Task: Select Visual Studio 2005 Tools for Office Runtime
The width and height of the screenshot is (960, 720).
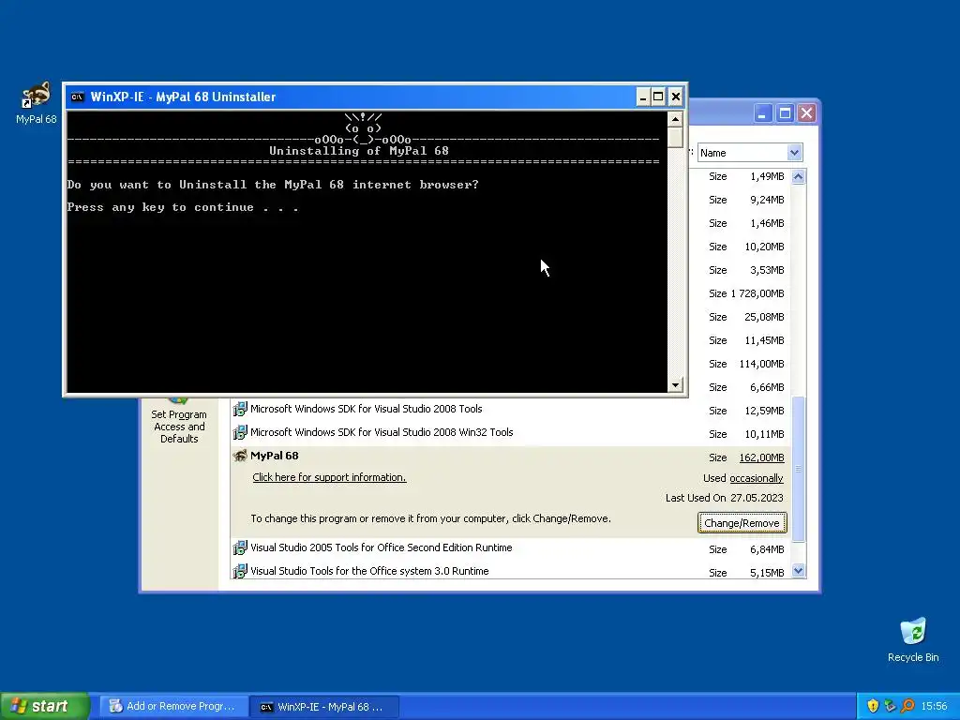Action: click(x=381, y=547)
